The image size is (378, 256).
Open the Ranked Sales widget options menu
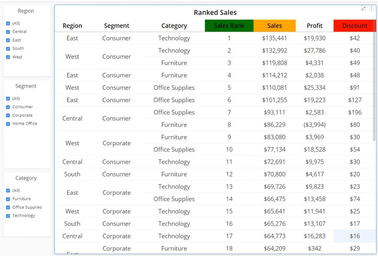371,8
